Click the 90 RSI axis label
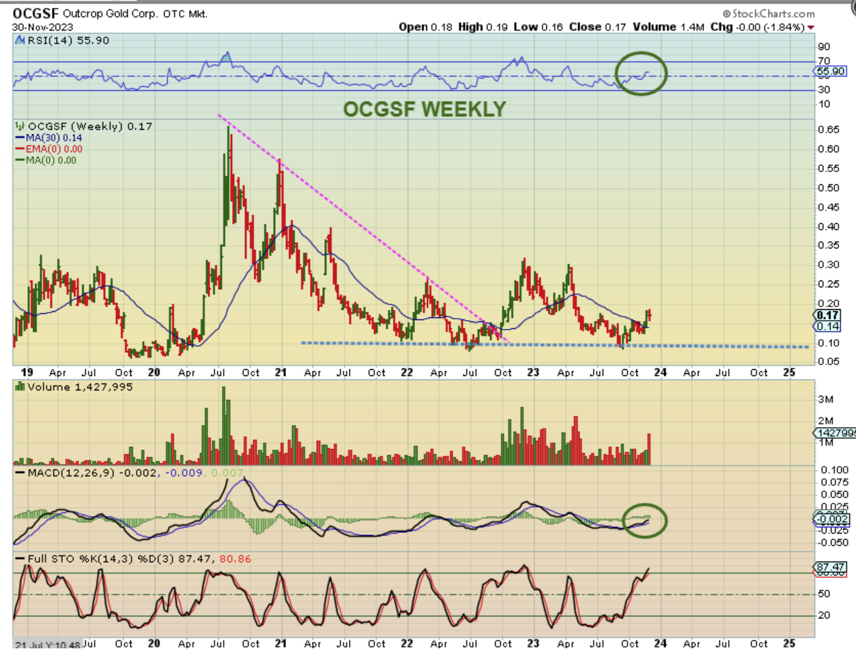The width and height of the screenshot is (856, 649). coord(823,46)
